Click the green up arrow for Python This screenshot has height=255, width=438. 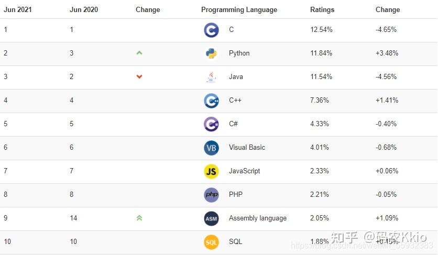pos(139,53)
